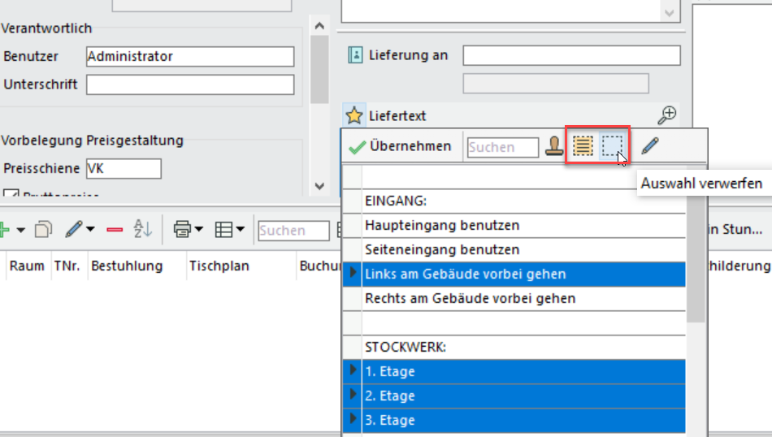This screenshot has width=772, height=437.
Task: Click the red minus delete icon
Action: (x=115, y=231)
